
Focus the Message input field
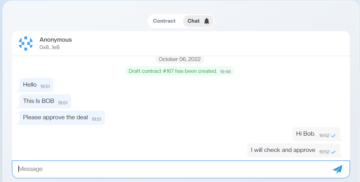point(181,169)
